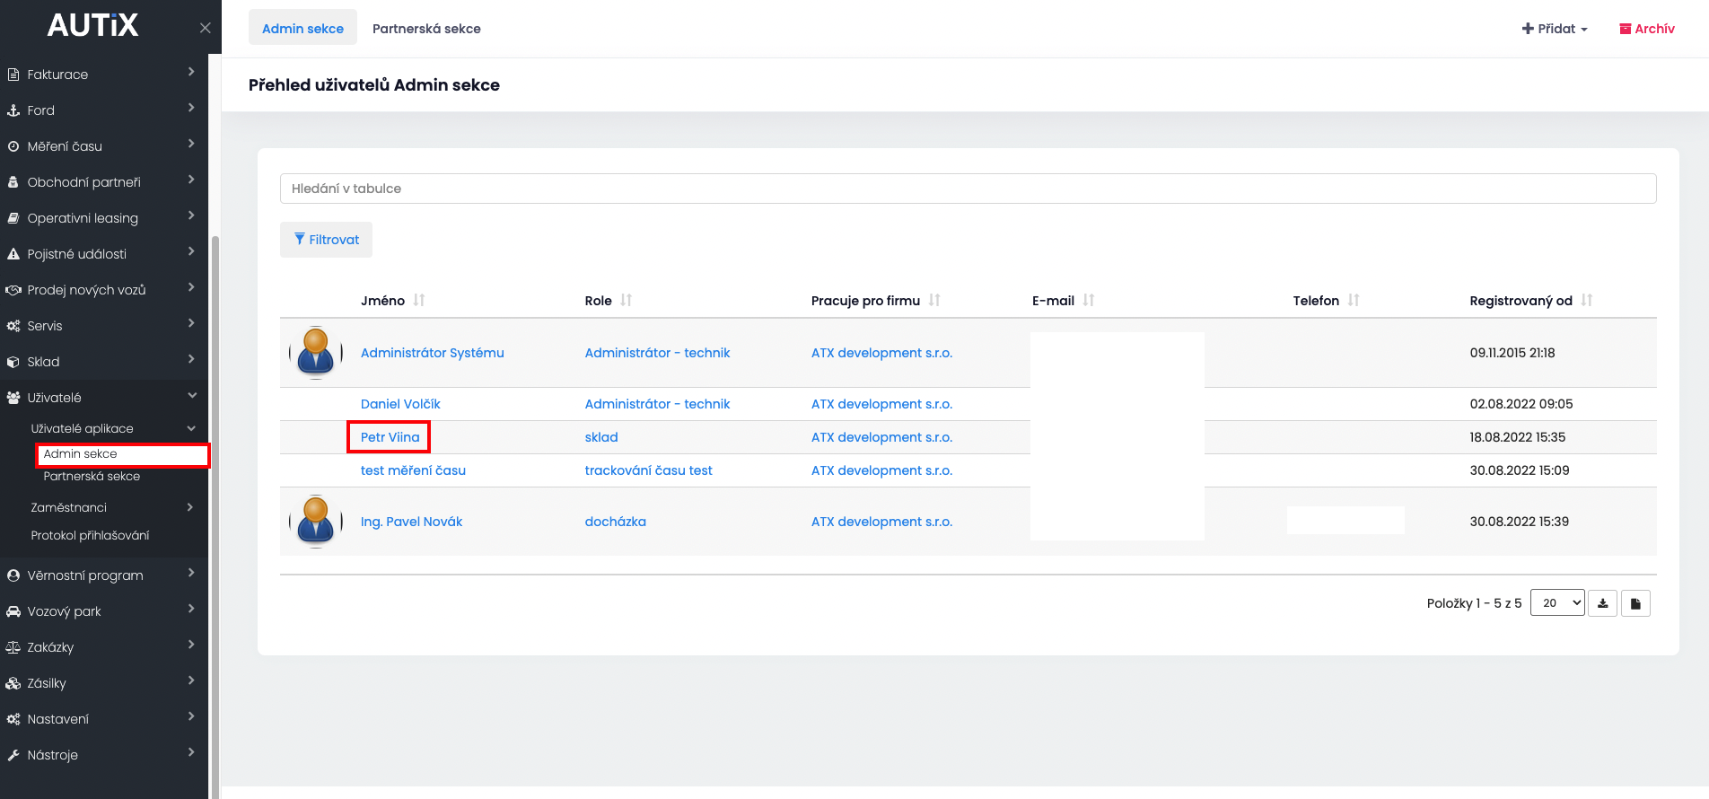This screenshot has height=799, width=1709.
Task: Switch to the Admin sekce tab
Action: point(302,29)
